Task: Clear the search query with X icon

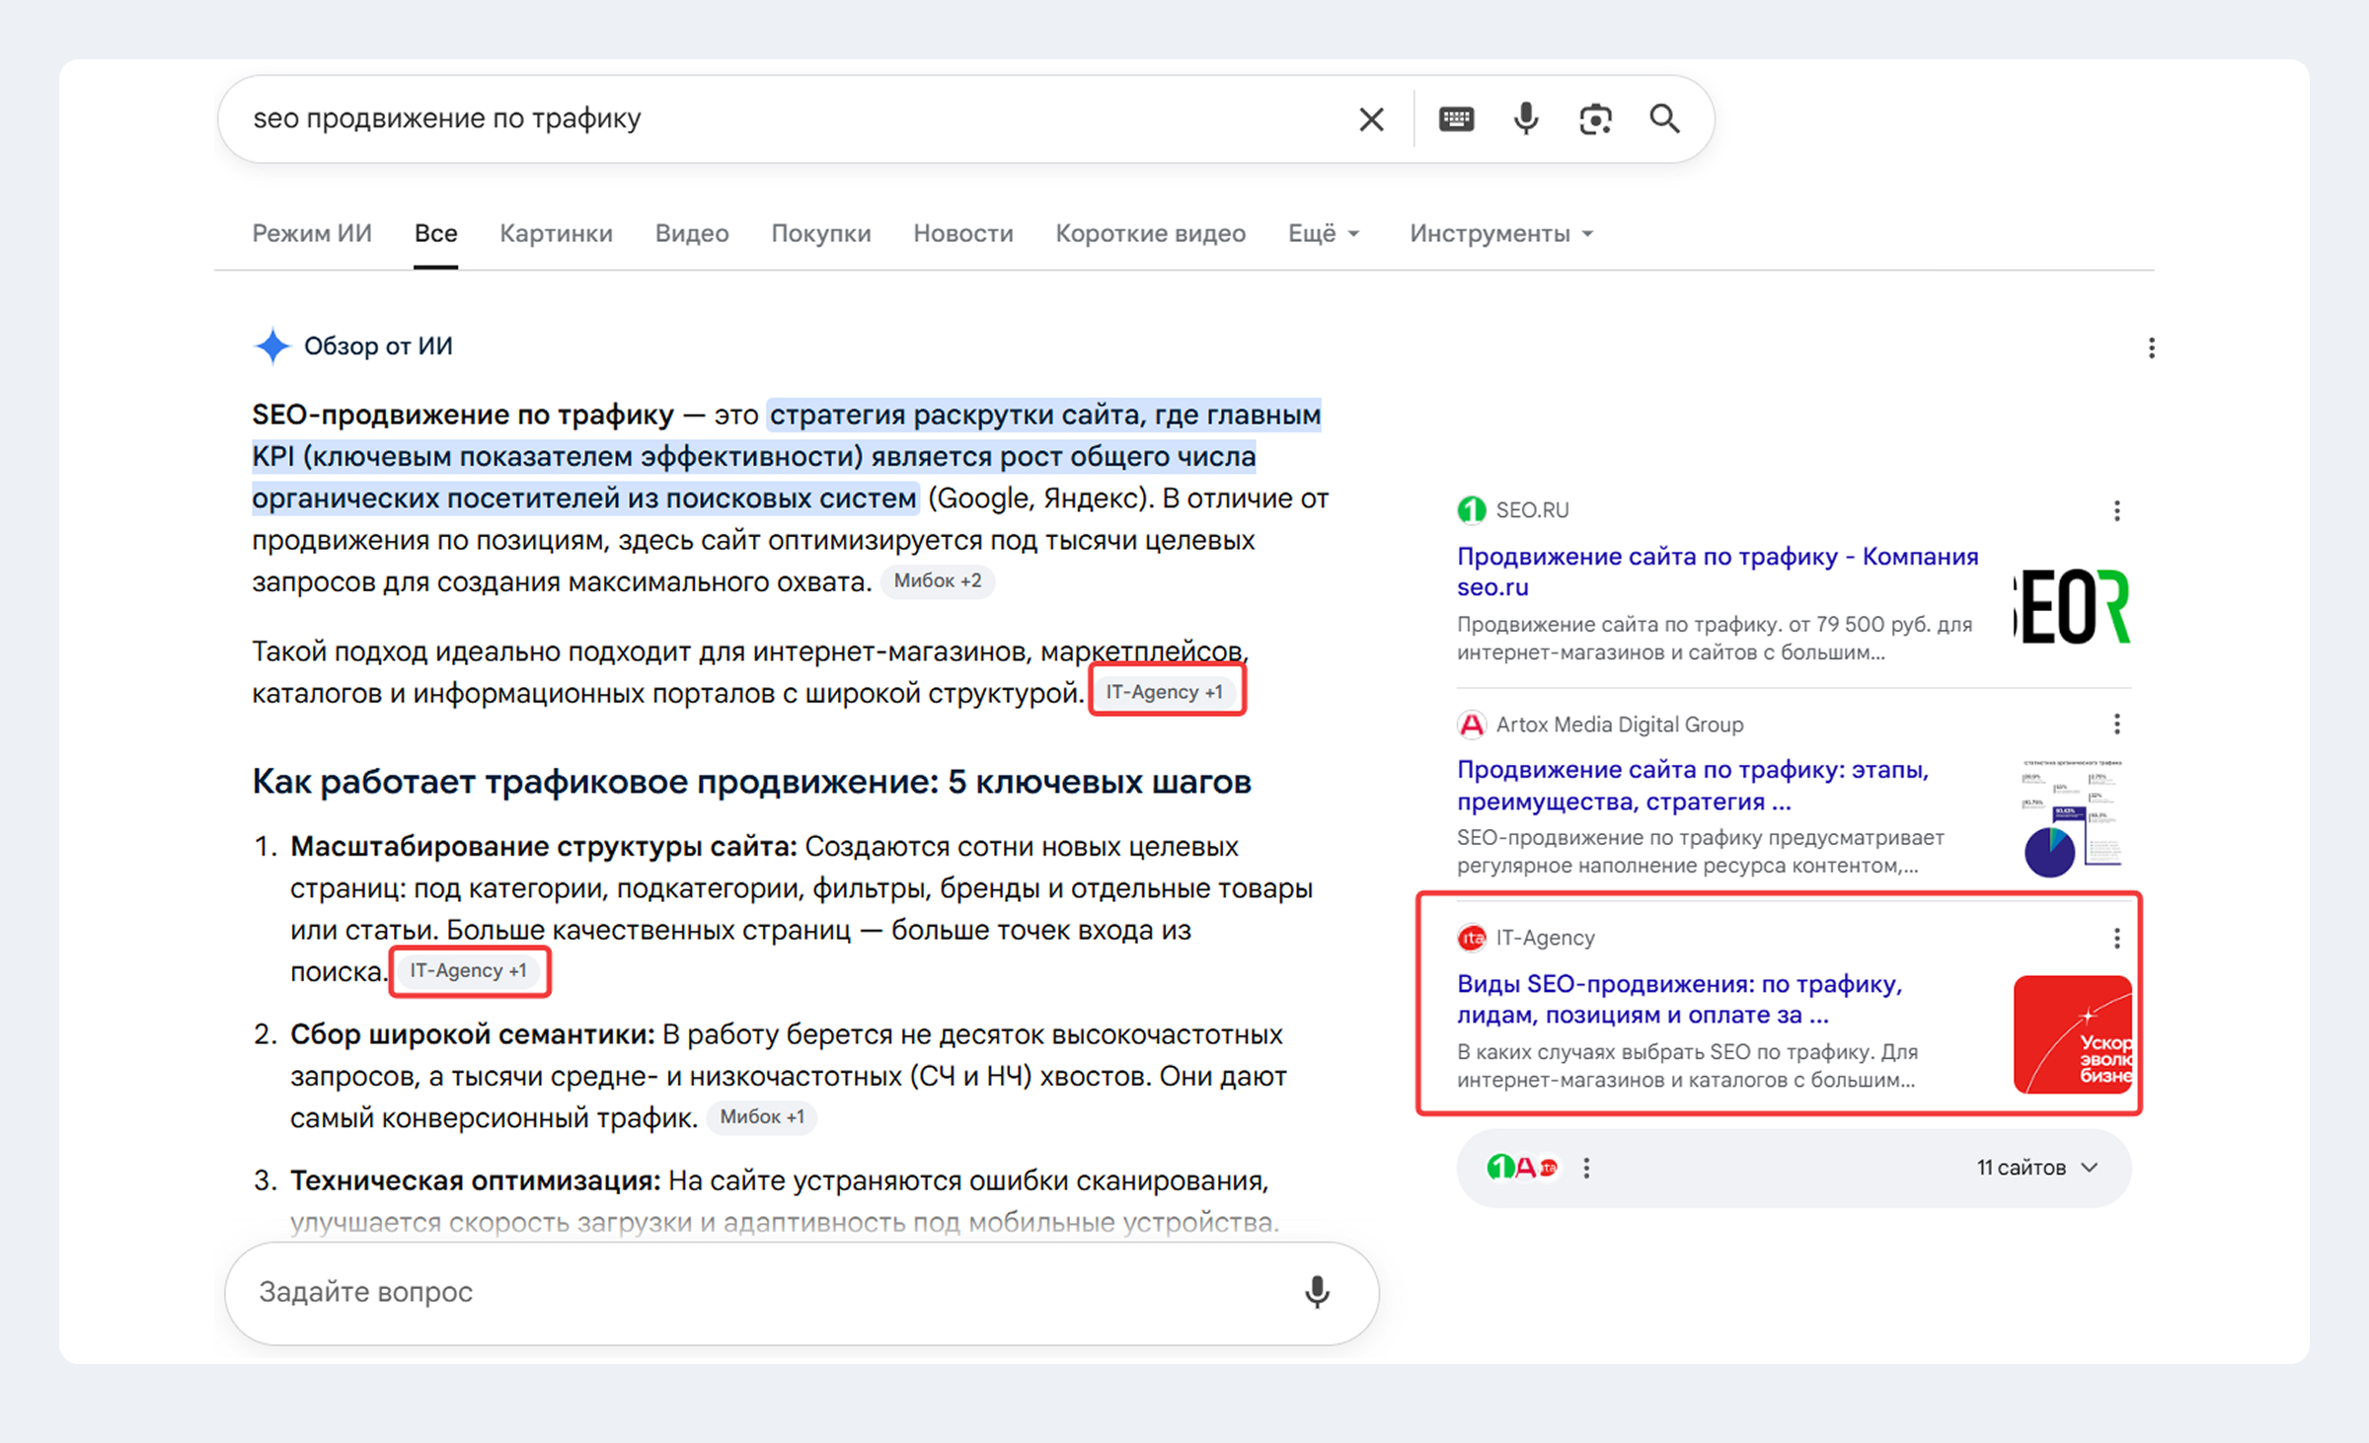Action: 1371,119
